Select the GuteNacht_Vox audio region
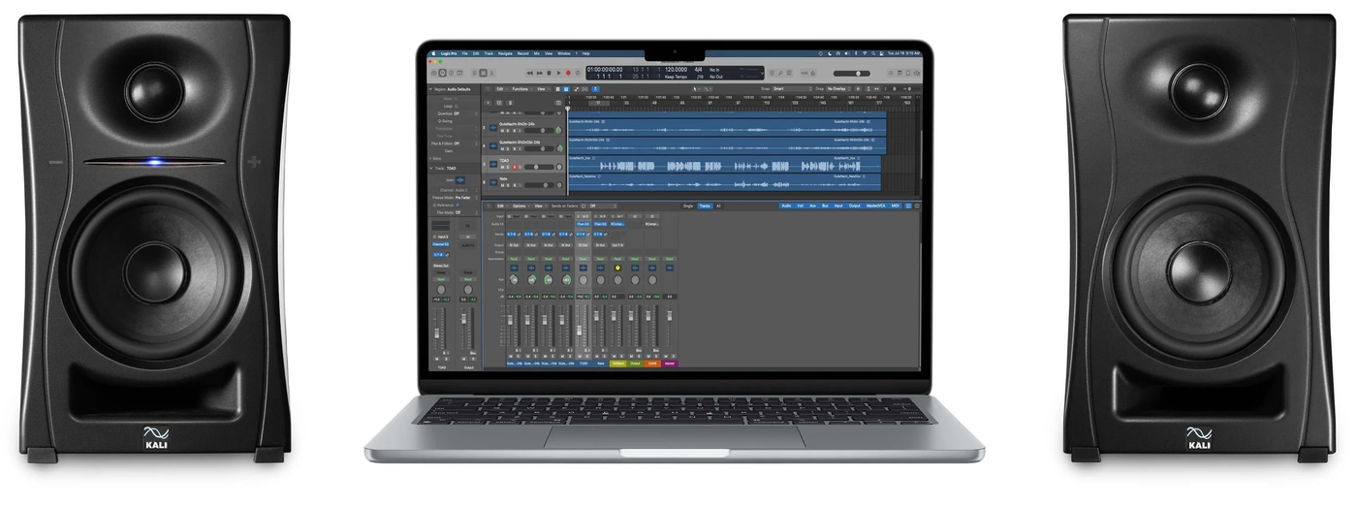Viewport: 1357px width, 506px height. click(x=724, y=164)
